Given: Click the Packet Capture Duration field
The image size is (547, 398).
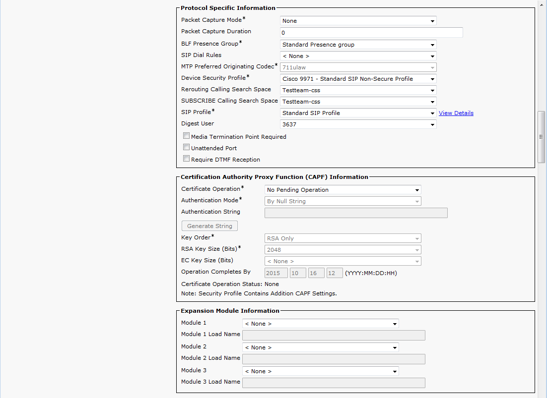Looking at the screenshot, I should point(371,33).
